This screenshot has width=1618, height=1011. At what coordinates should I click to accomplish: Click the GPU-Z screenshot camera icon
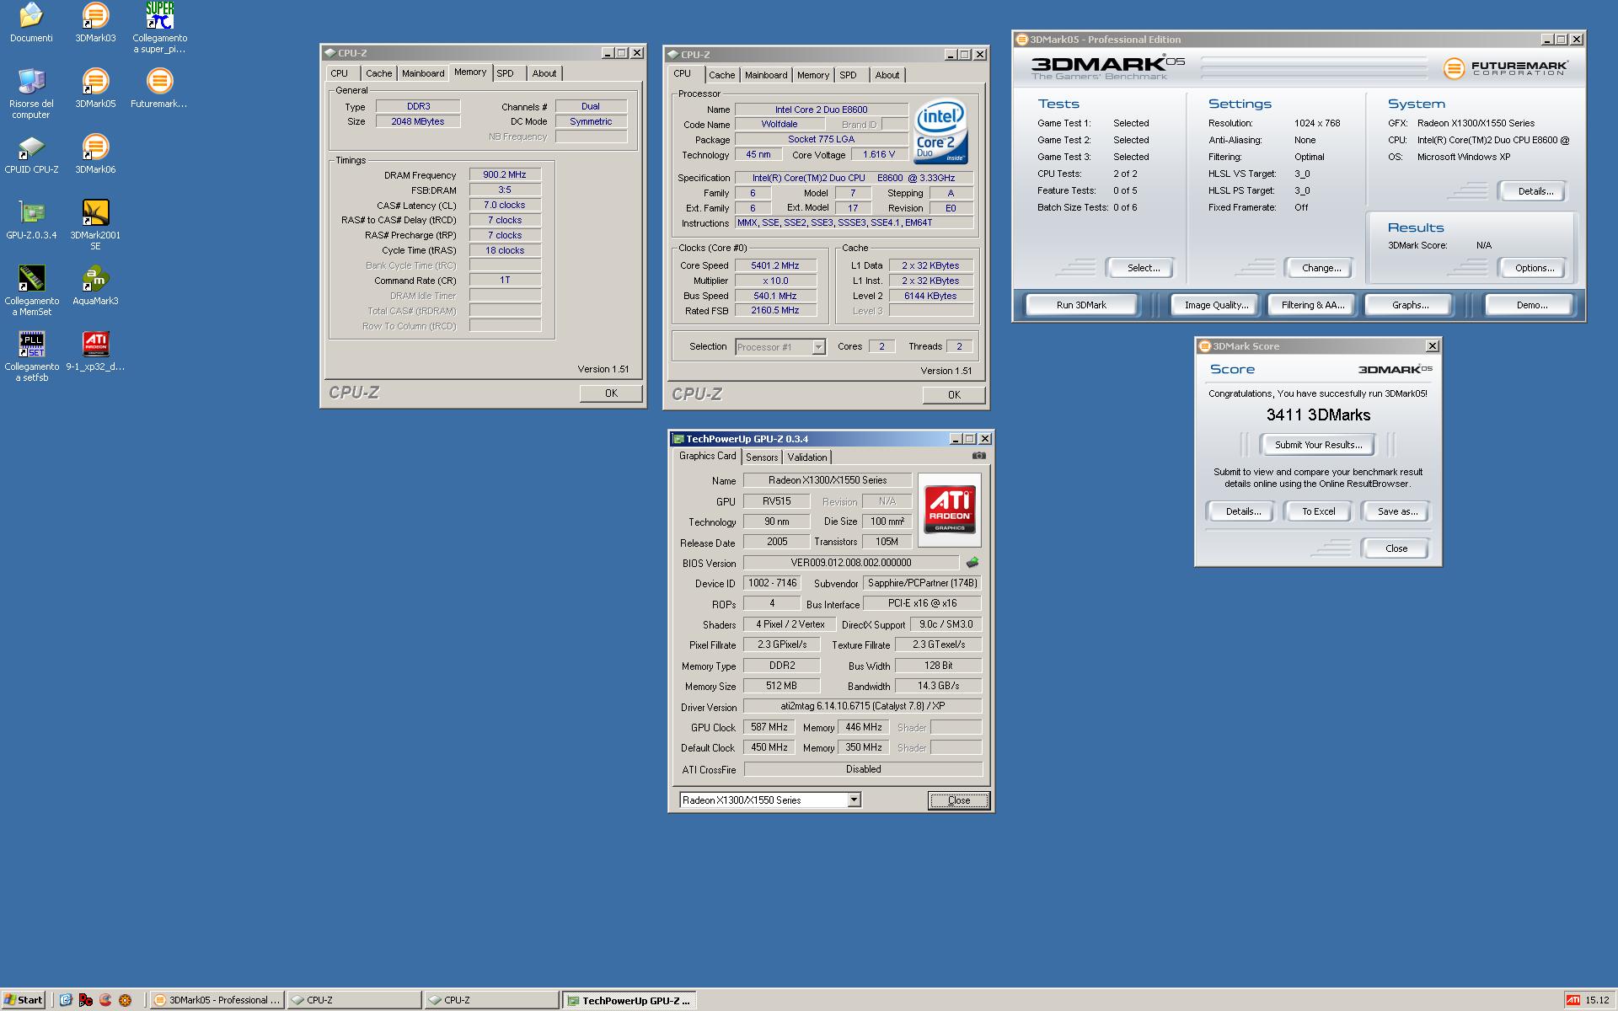click(978, 456)
